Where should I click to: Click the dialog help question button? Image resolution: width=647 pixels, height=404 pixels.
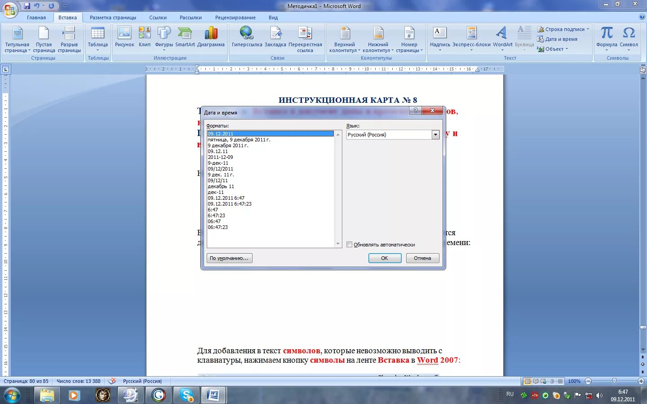(x=415, y=110)
